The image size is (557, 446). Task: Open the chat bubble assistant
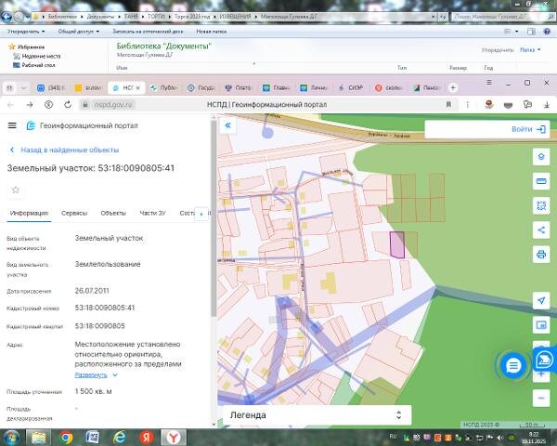[513, 365]
